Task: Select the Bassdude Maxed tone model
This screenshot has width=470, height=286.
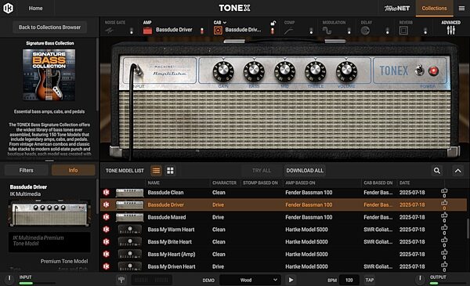Action: 284,217
